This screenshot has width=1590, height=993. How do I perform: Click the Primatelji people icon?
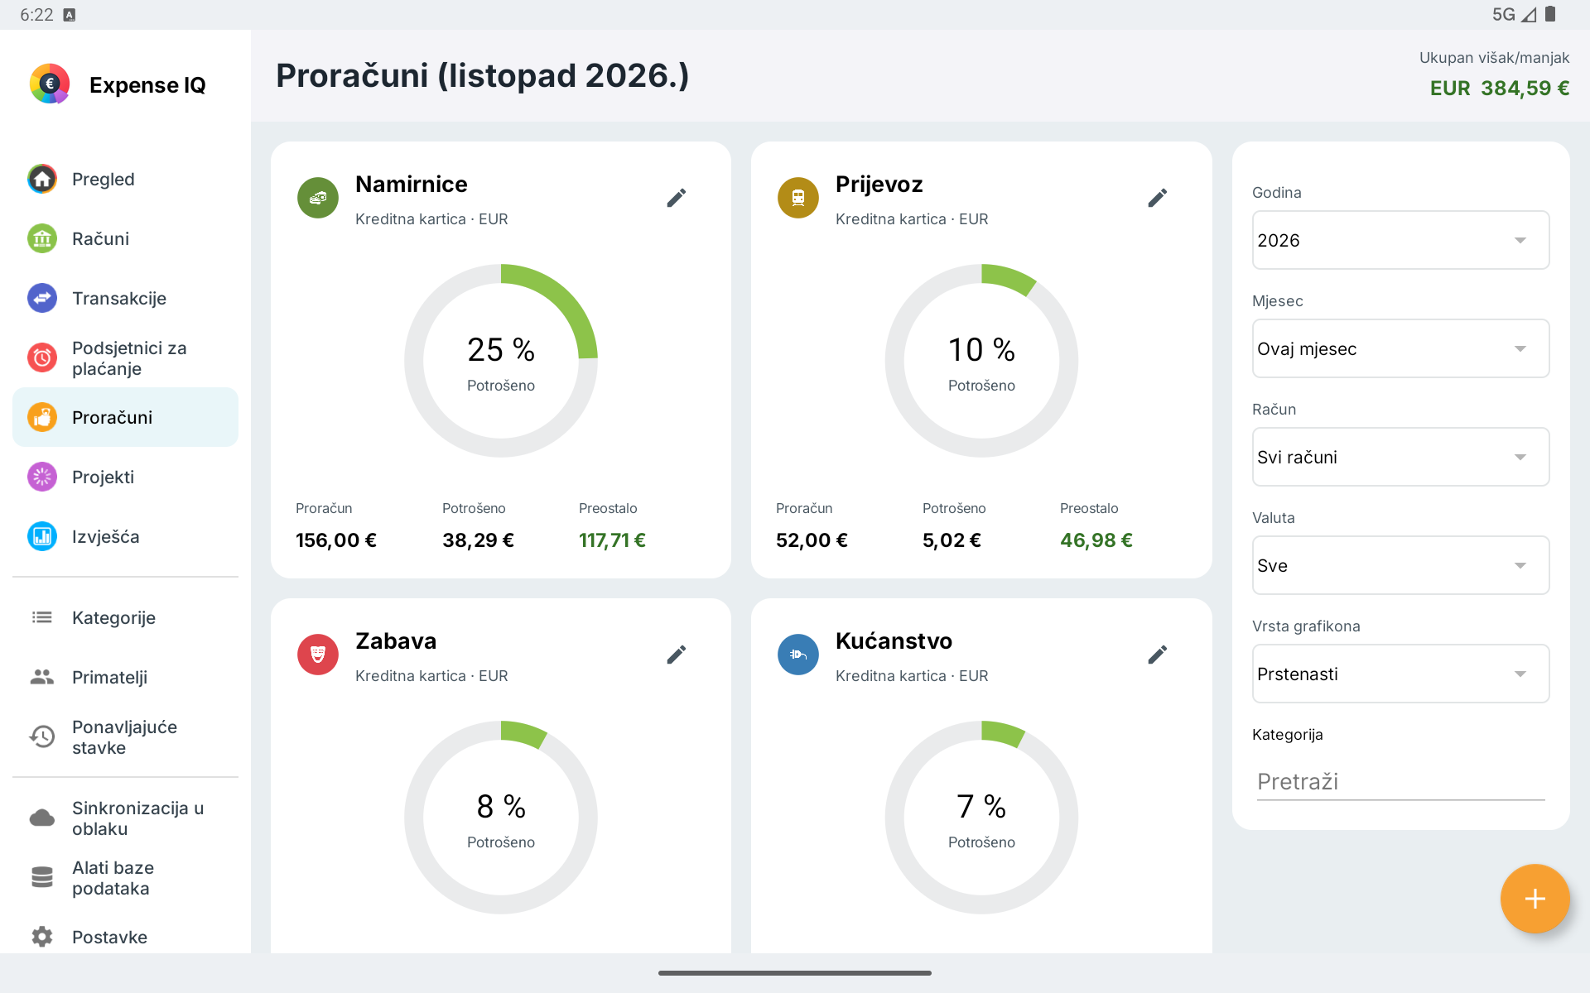(42, 677)
